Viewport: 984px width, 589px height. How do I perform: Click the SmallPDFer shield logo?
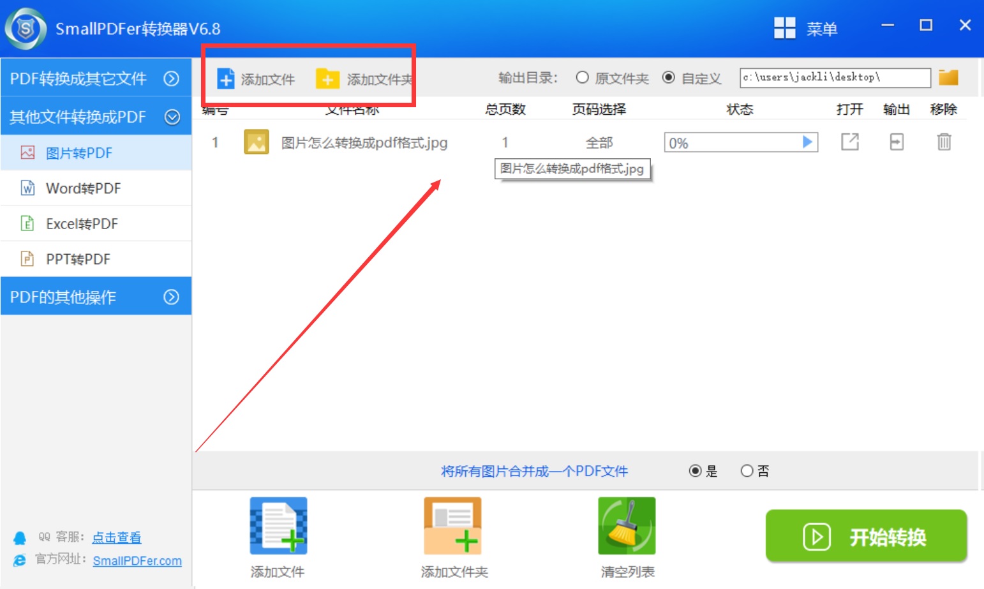[x=26, y=29]
